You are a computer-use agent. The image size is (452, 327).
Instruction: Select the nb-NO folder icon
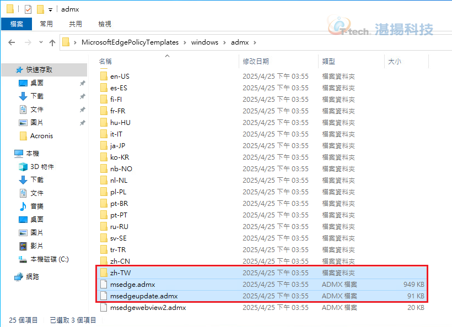(104, 168)
